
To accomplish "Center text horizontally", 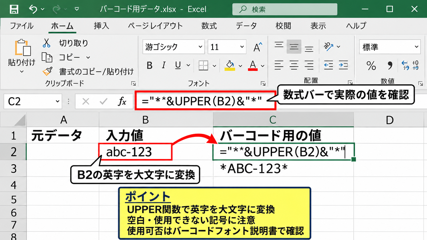I will point(294,65).
